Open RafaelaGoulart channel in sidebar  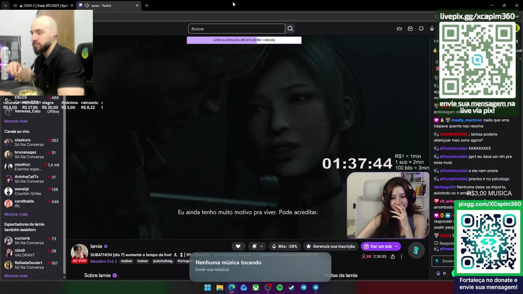32,265
